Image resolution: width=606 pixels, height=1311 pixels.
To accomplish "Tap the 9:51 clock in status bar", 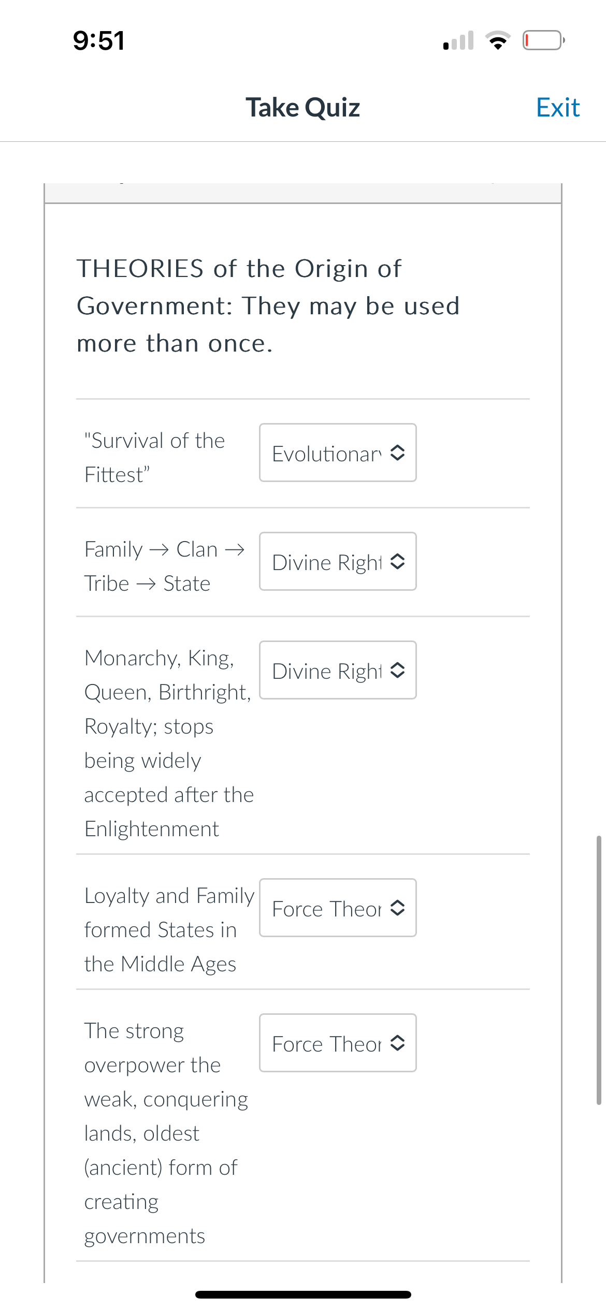I will pos(99,40).
